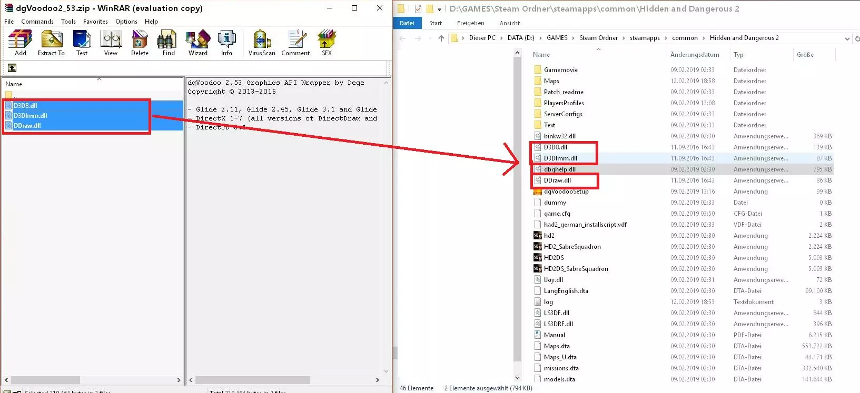860x393 pixels.
Task: Open the Options menu in WinRAR
Action: point(126,22)
